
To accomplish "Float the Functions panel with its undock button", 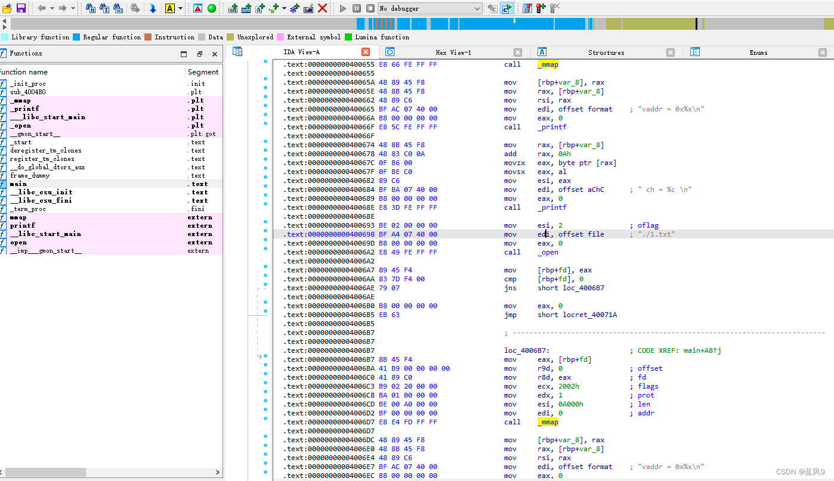I will (200, 54).
